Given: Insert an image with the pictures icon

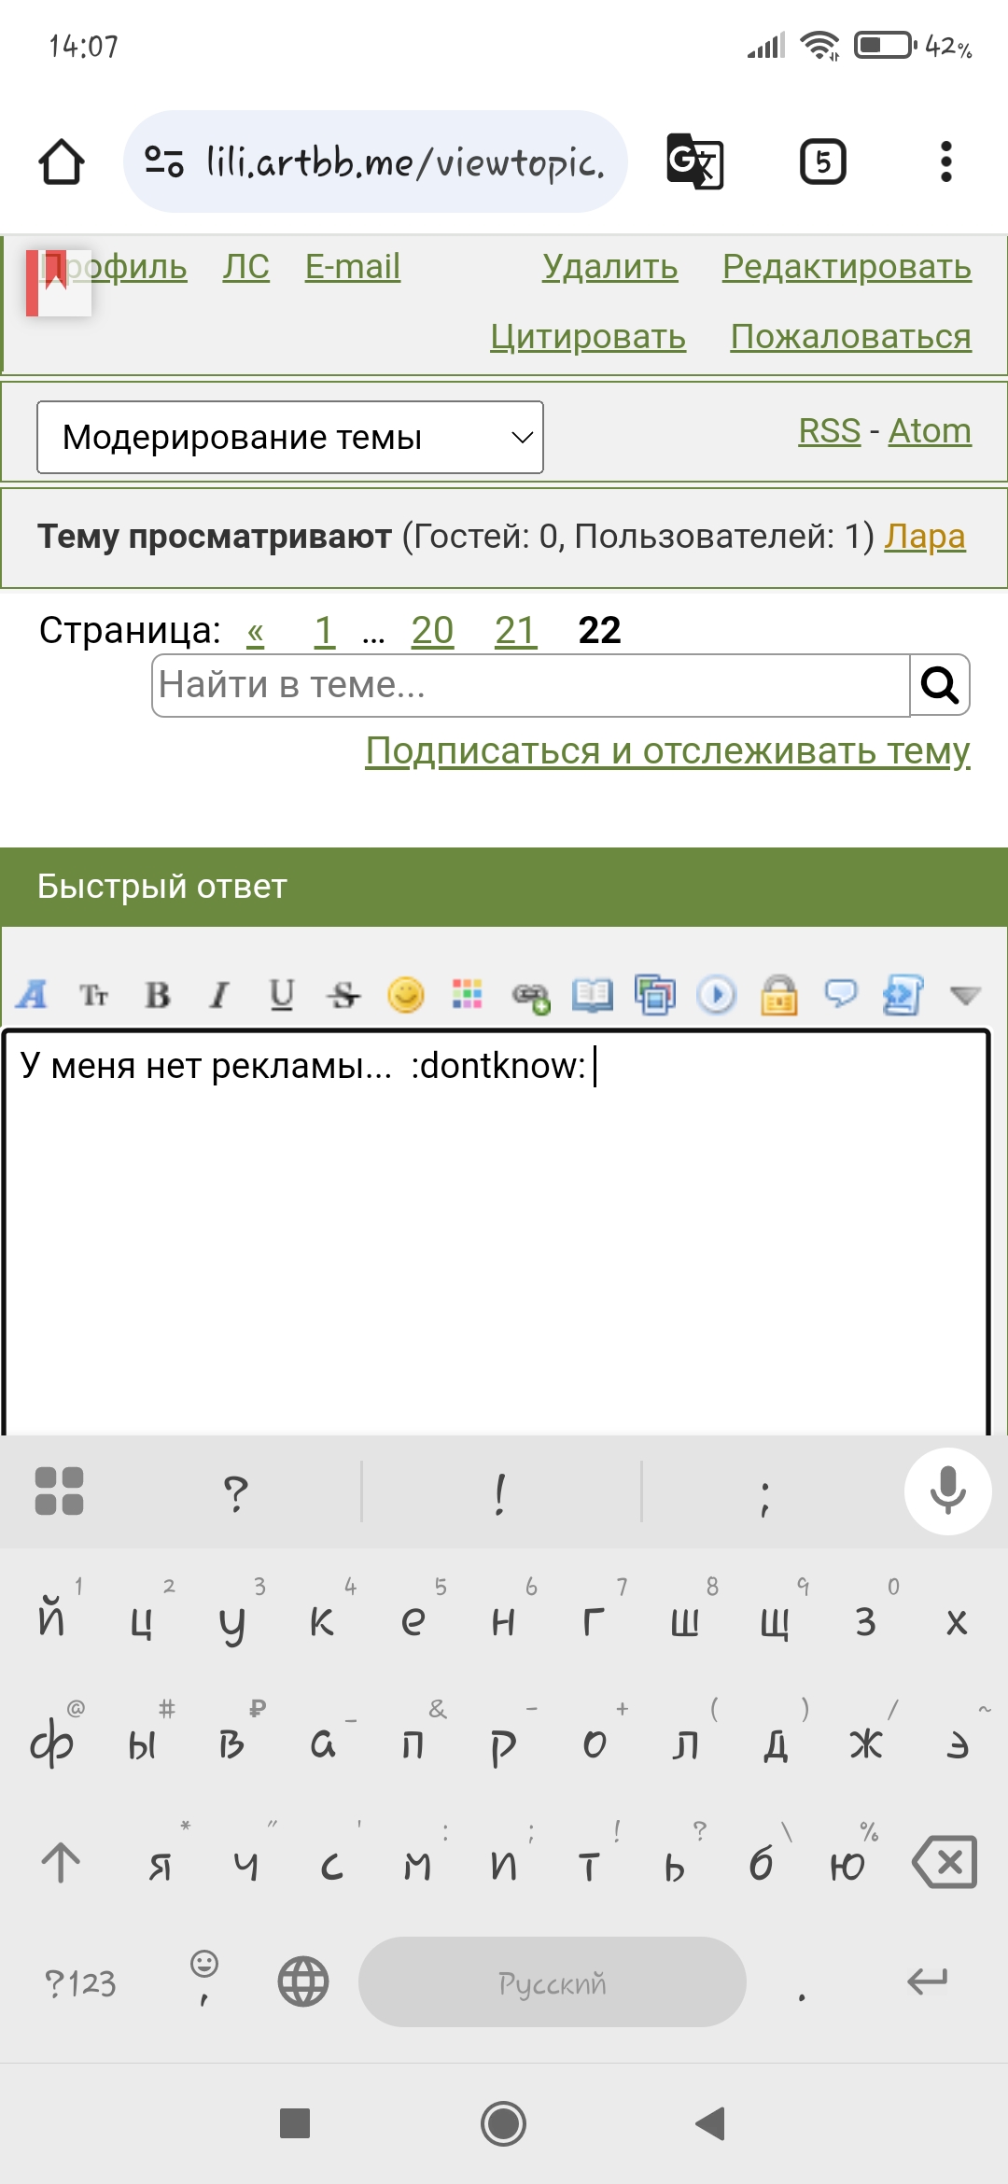Looking at the screenshot, I should coord(655,995).
